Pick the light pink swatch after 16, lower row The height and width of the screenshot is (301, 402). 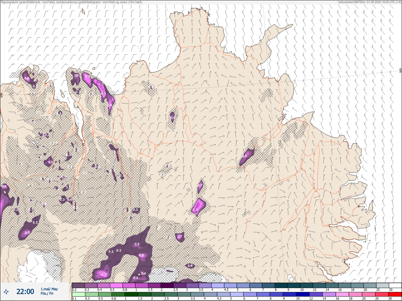tap(342, 294)
